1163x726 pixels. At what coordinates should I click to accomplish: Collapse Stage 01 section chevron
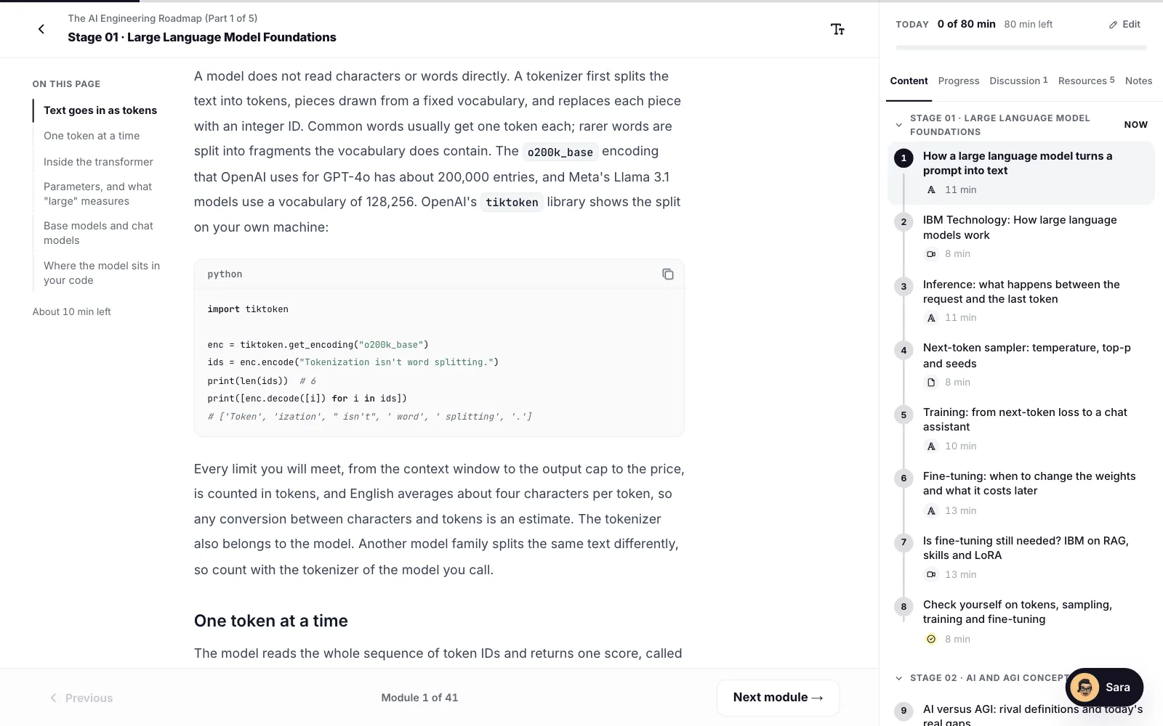pos(899,125)
